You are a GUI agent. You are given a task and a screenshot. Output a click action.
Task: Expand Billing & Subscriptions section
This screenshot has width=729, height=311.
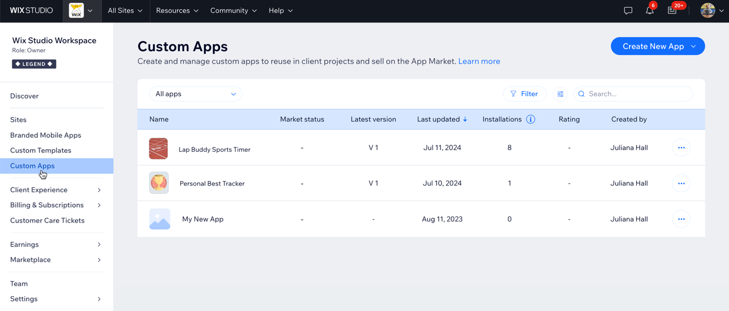pyautogui.click(x=99, y=205)
